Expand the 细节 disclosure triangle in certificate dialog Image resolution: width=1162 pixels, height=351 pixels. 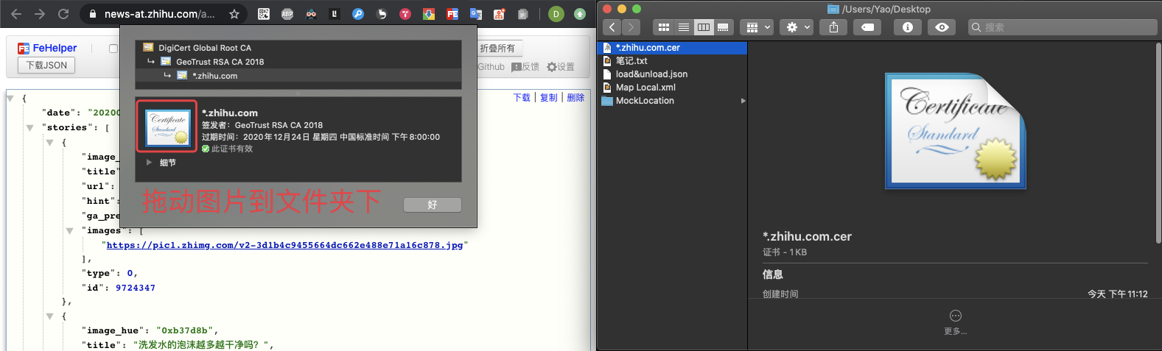point(149,163)
